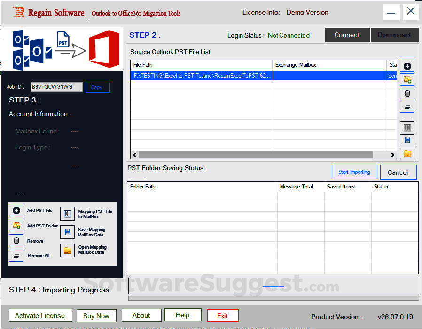This screenshot has width=422, height=329.
Task: Select the Remove icon in legend panel
Action: click(16, 241)
